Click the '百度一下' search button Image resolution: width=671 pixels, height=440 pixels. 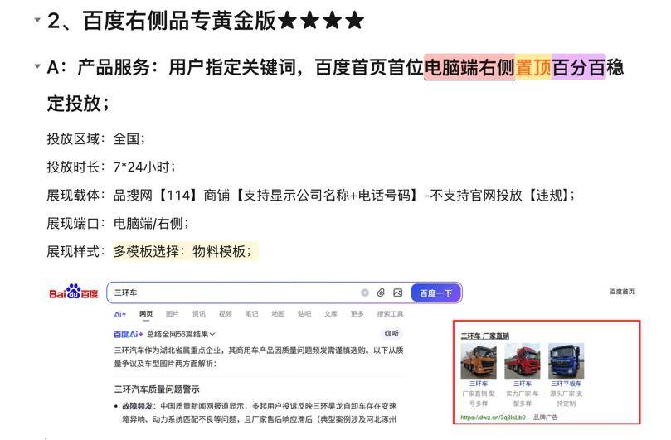tap(436, 293)
